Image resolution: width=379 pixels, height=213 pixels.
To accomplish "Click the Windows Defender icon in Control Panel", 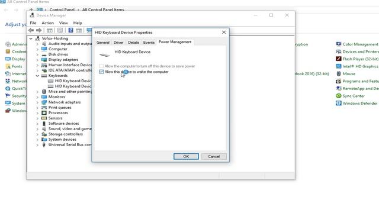I will (338, 104).
